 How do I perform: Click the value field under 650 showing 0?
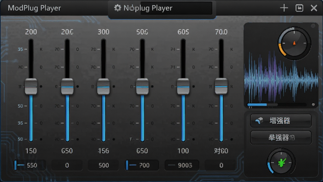pyautogui.click(x=67, y=165)
